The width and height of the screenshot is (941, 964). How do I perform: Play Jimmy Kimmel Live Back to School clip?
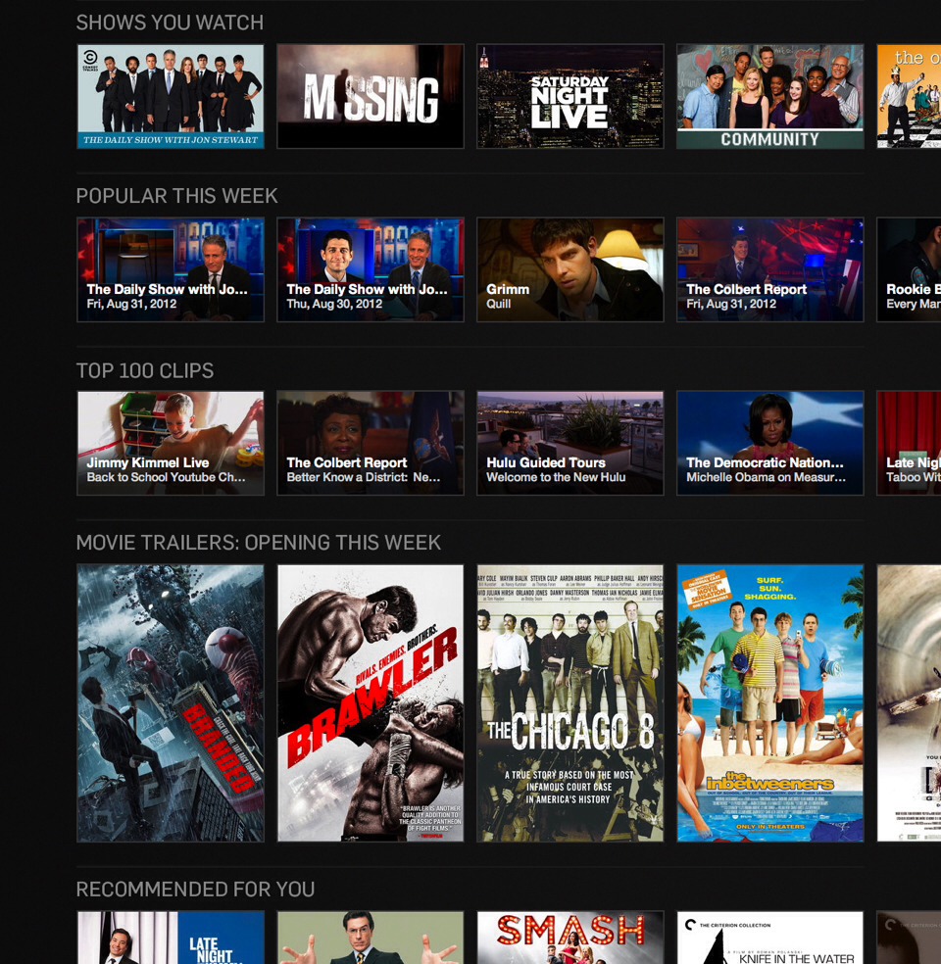tap(171, 443)
